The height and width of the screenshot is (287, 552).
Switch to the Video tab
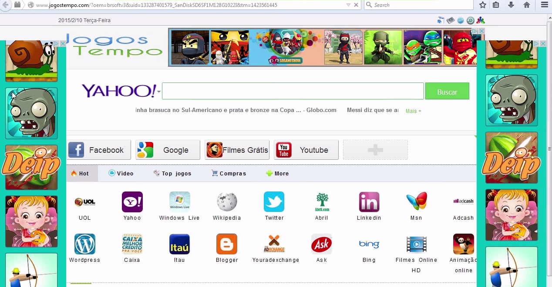pyautogui.click(x=121, y=173)
